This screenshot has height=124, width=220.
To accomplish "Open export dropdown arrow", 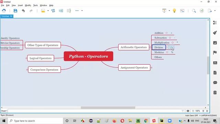I will coord(215,11).
